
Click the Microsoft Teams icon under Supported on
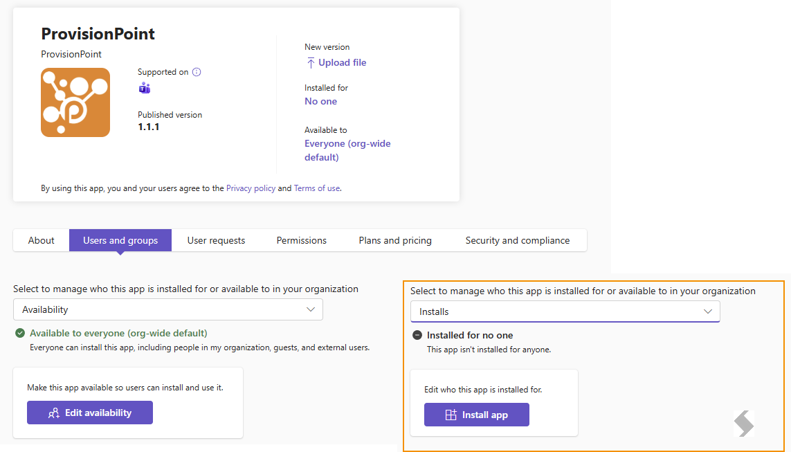pyautogui.click(x=144, y=88)
